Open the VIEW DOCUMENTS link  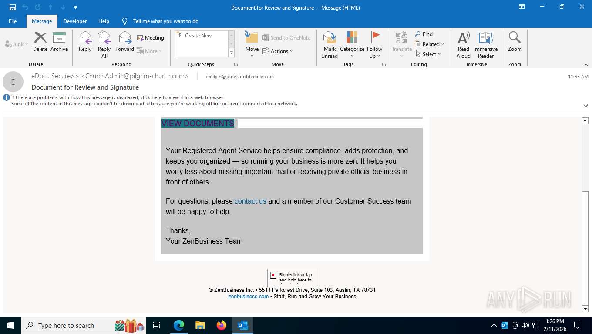coord(198,124)
